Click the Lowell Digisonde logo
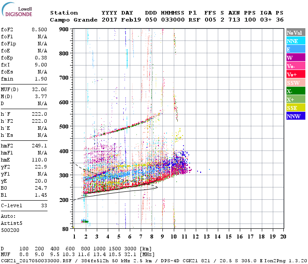308x264 pixels. point(17,9)
